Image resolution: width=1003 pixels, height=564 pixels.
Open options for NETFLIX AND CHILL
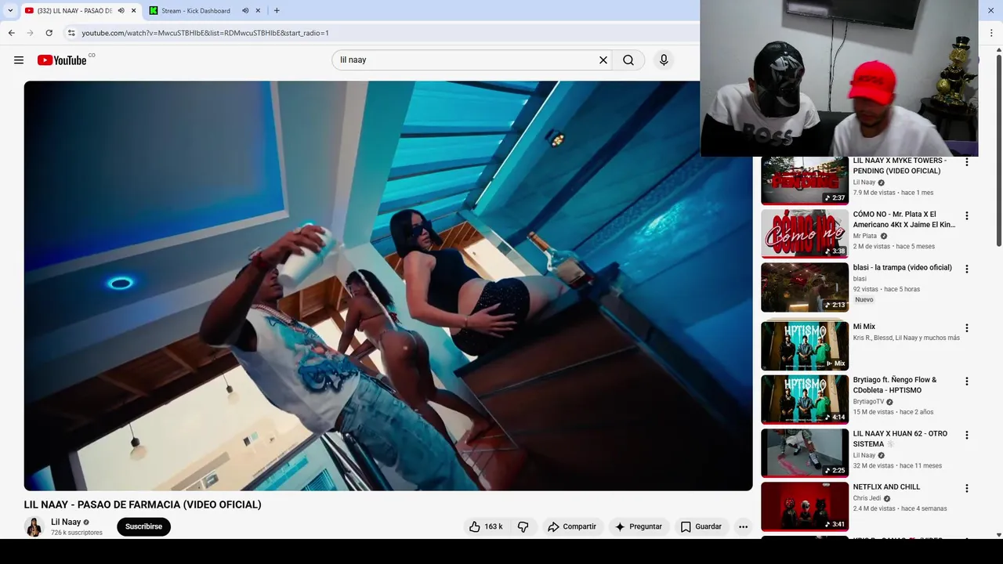coord(966,488)
